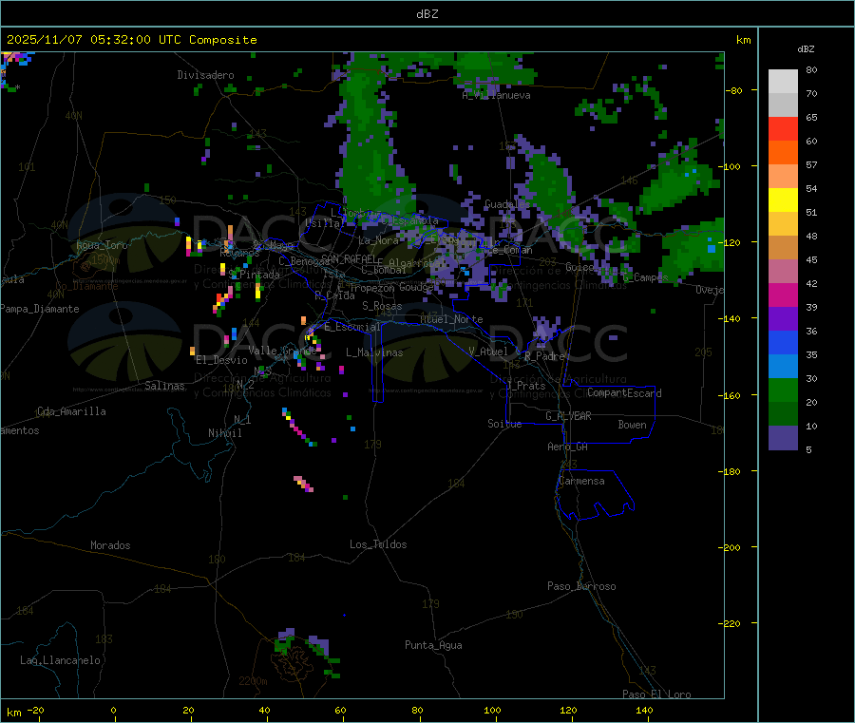Image resolution: width=855 pixels, height=723 pixels.
Task: Click the 'Carmensa' map label
Action: point(581,482)
